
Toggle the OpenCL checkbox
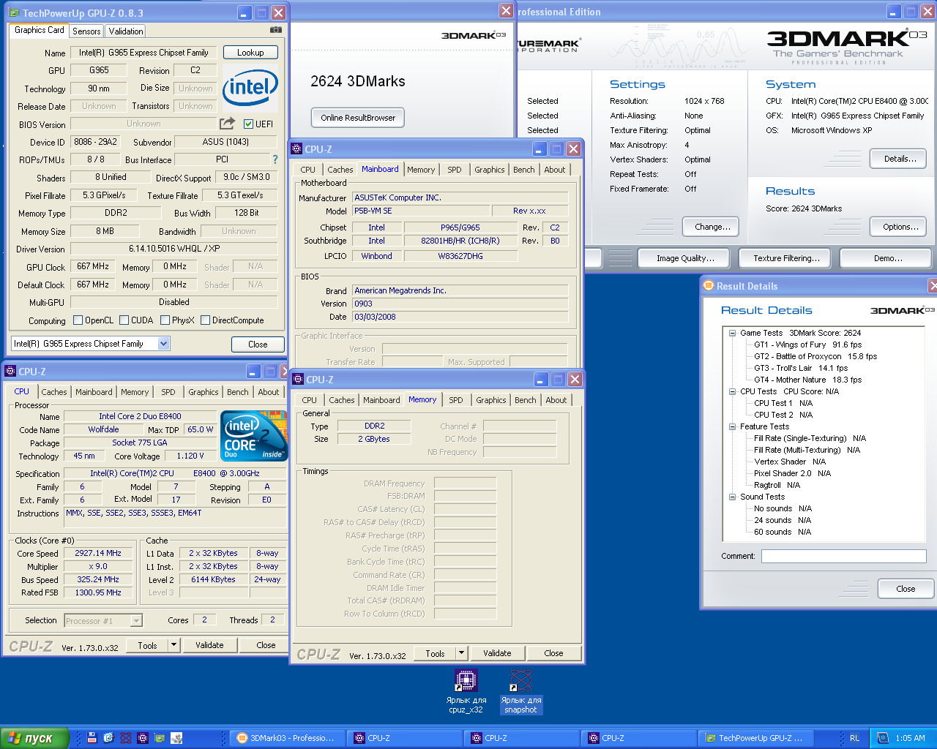[x=78, y=320]
